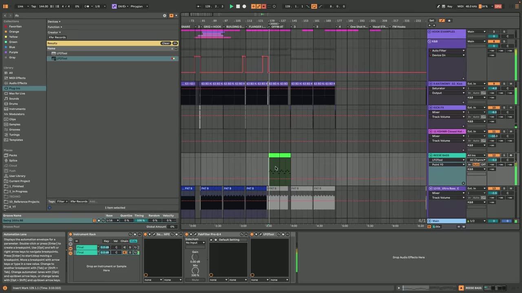
Task: Expand the Devices filter group
Action: coord(54,22)
